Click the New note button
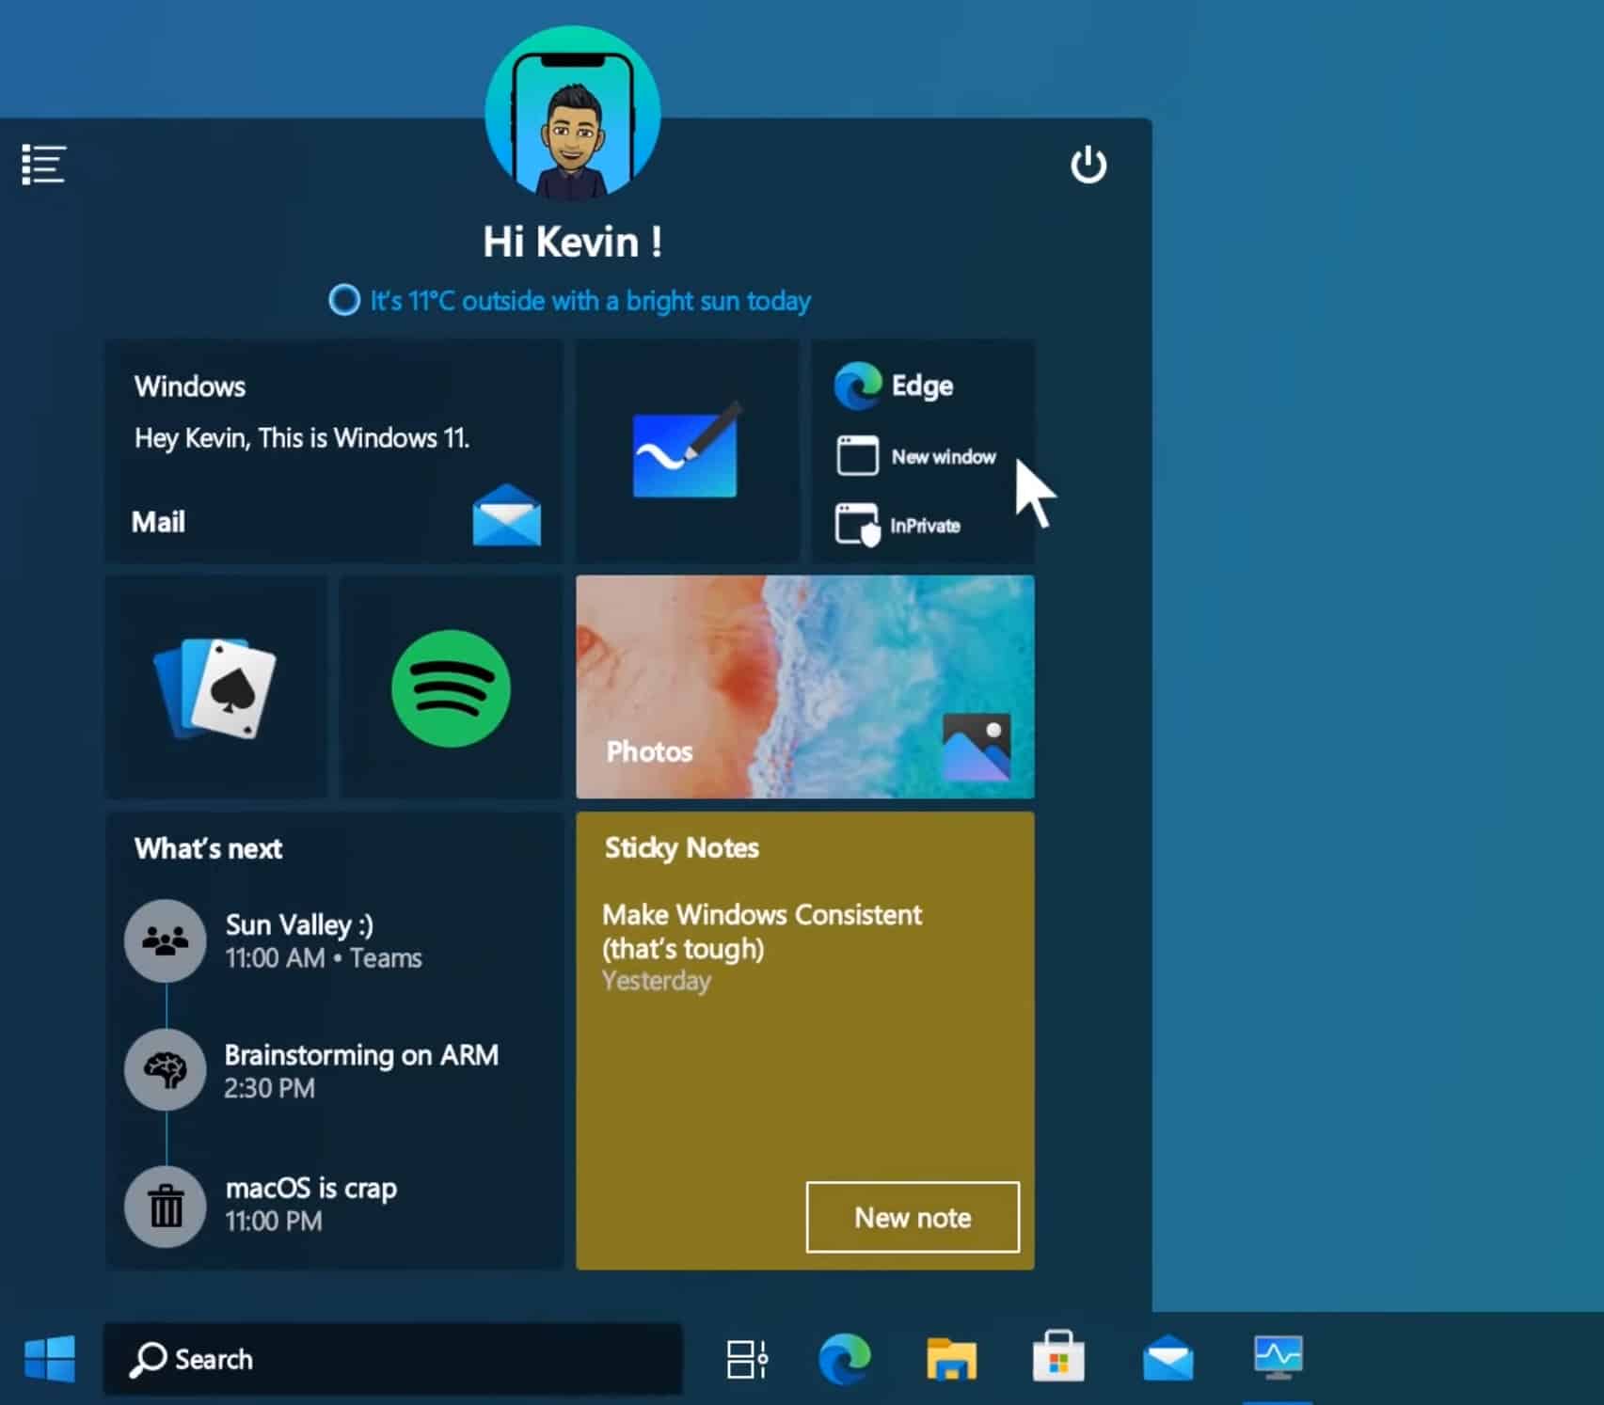The image size is (1604, 1405). coord(912,1218)
